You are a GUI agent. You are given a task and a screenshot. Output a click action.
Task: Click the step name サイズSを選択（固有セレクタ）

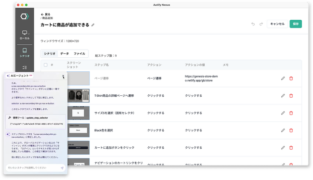115,113
